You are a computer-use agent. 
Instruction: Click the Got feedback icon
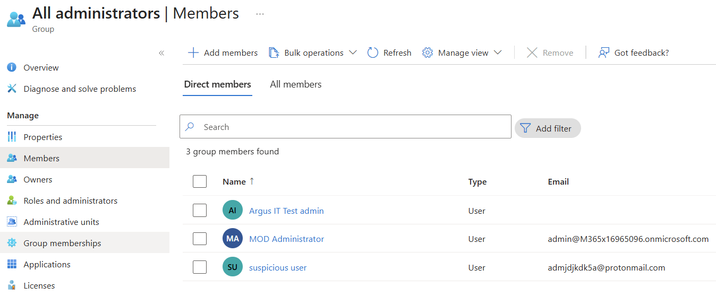603,53
